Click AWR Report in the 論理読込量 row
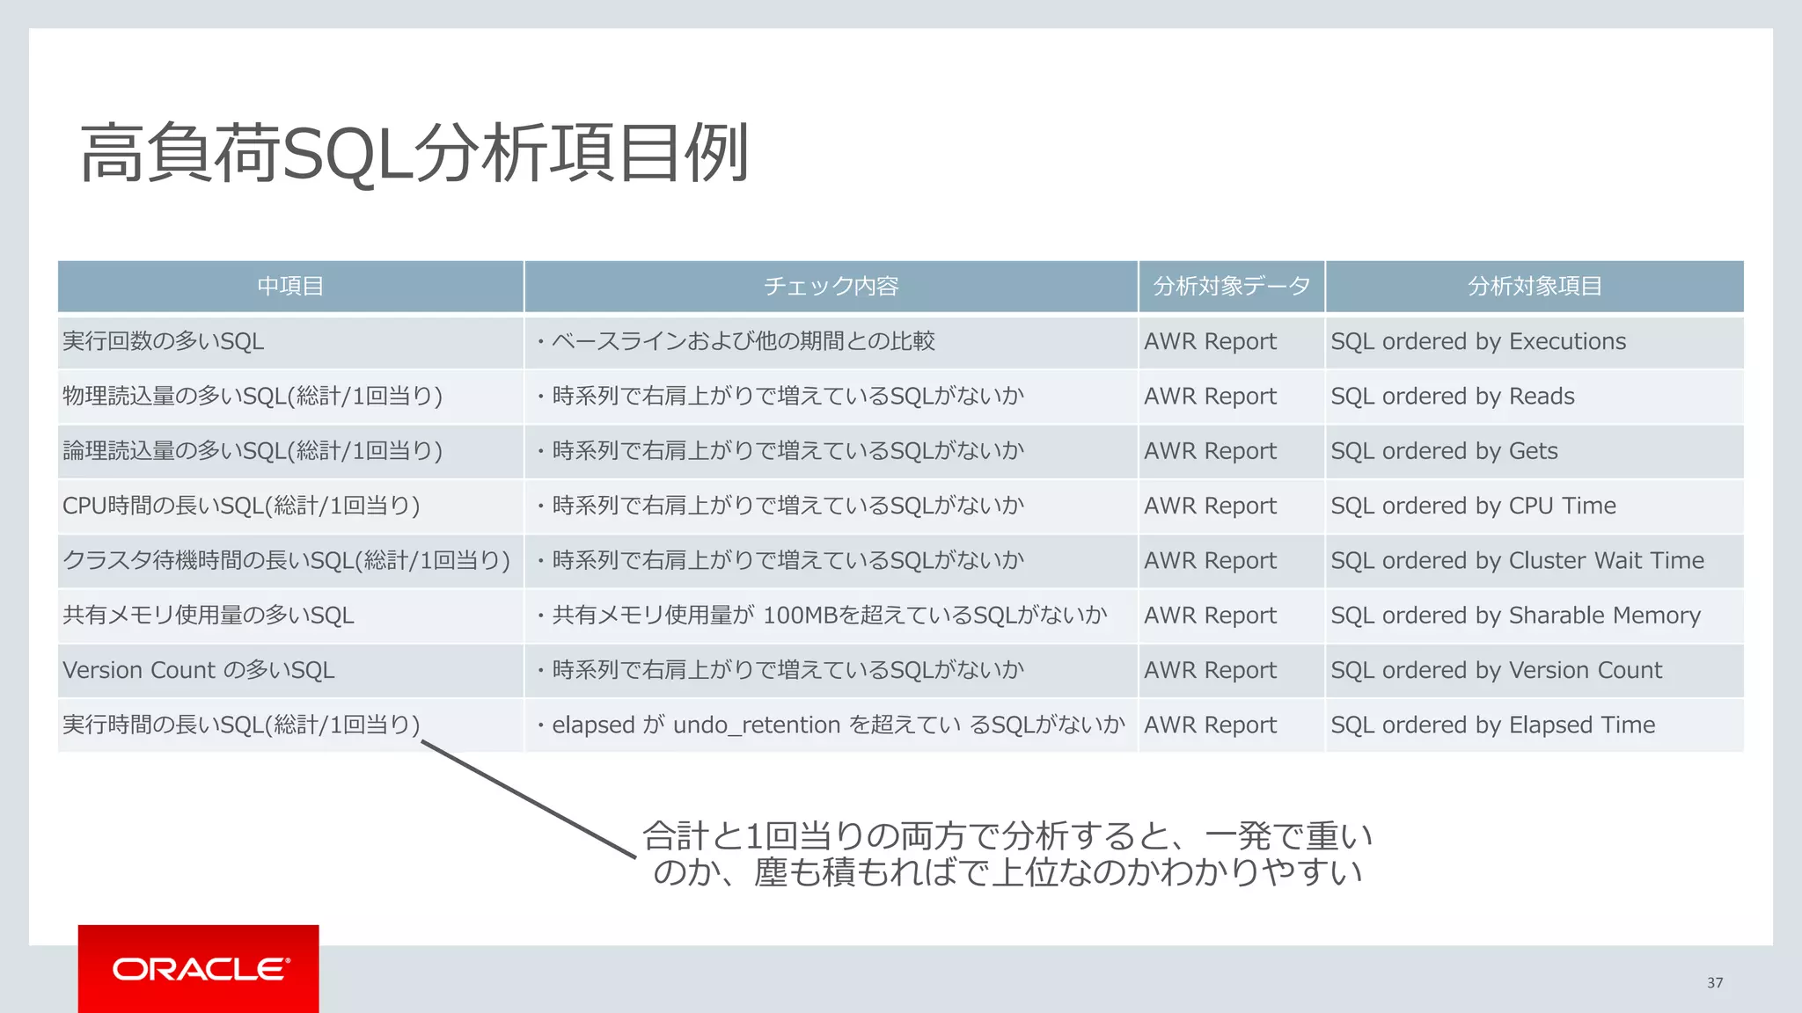The image size is (1802, 1013). (1210, 451)
